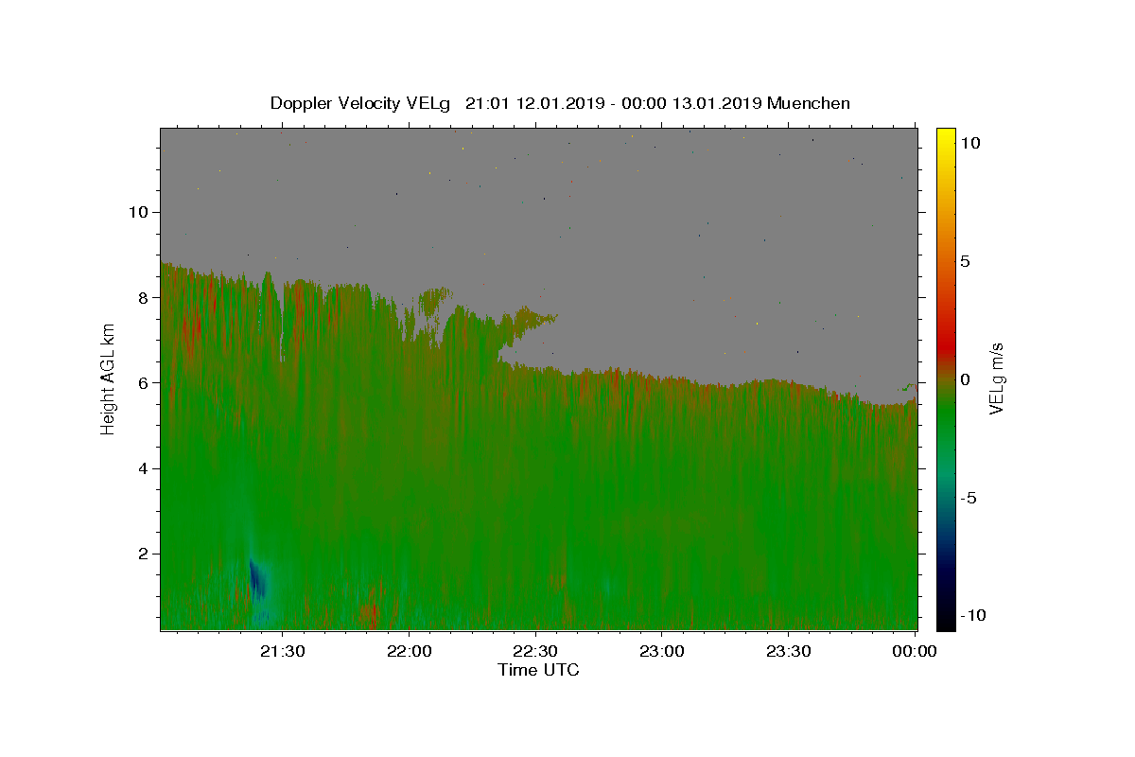Click the '22:00' time axis label

click(x=409, y=651)
